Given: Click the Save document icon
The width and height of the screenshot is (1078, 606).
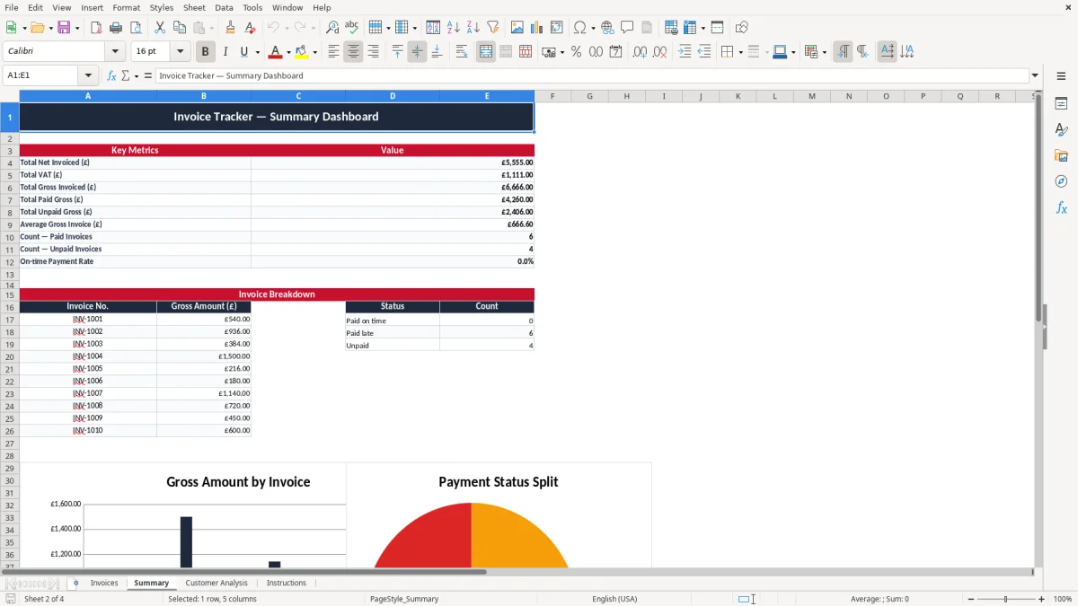Looking at the screenshot, I should [64, 28].
